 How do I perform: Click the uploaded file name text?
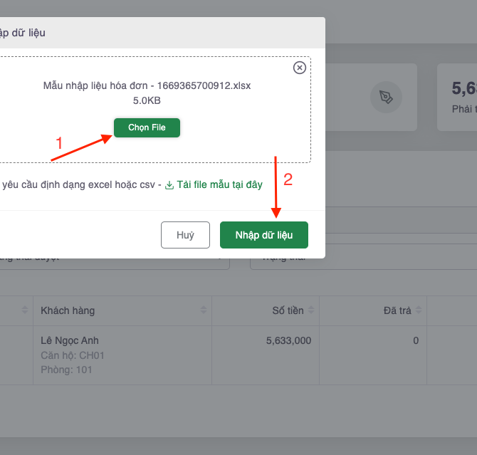click(147, 85)
